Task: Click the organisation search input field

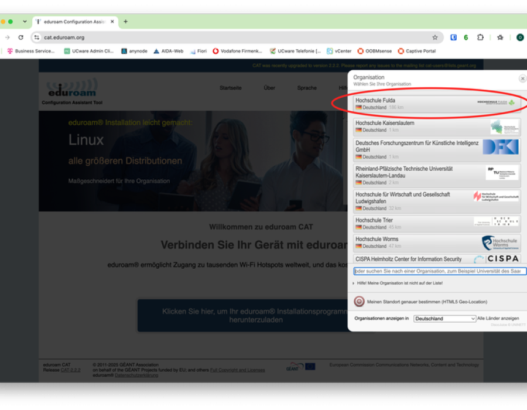Action: 440,271
